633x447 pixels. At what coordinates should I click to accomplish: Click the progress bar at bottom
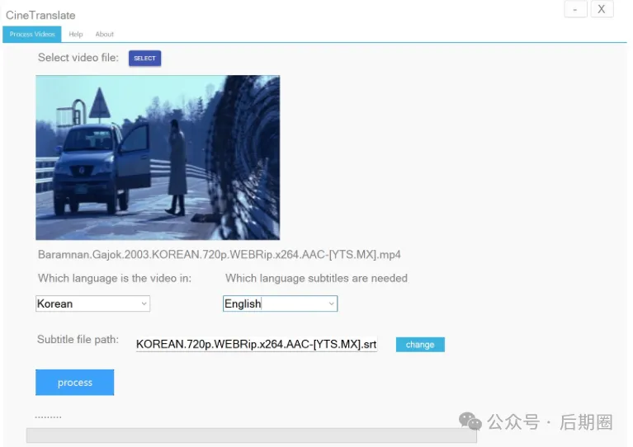252,435
